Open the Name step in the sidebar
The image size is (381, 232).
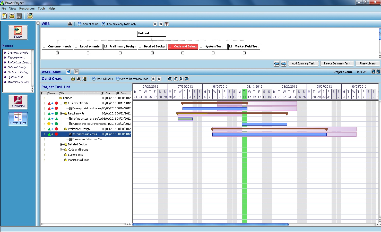pos(18,32)
